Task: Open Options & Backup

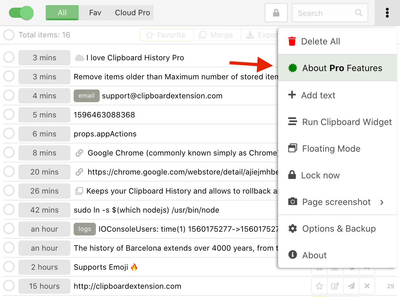Action: [337, 228]
